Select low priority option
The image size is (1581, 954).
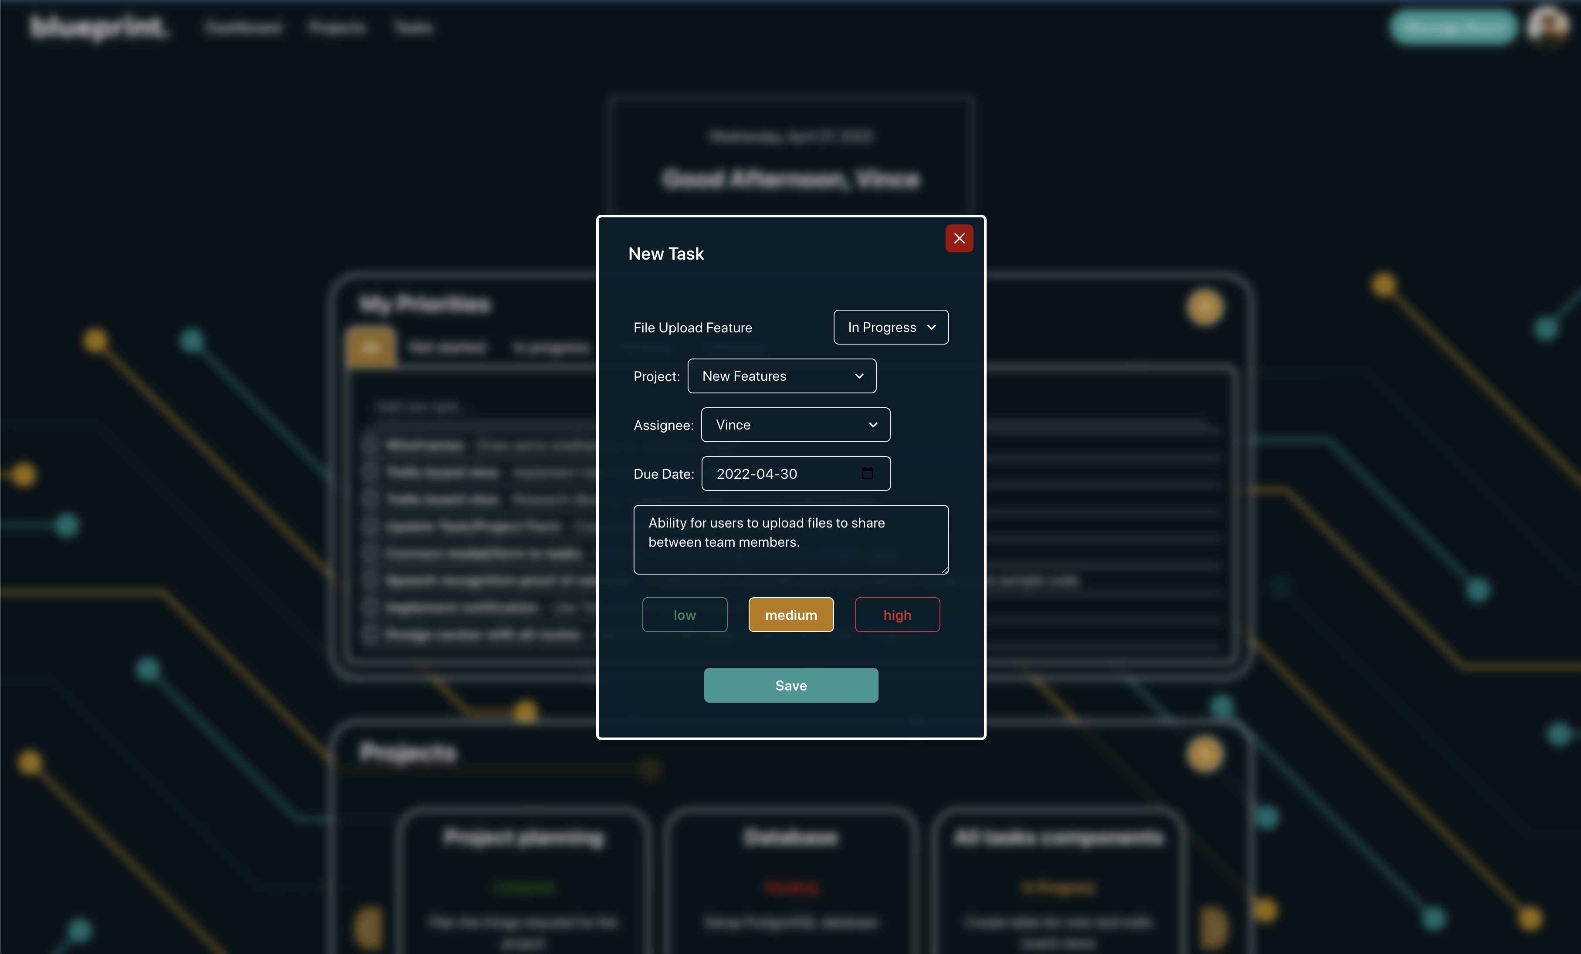coord(684,615)
